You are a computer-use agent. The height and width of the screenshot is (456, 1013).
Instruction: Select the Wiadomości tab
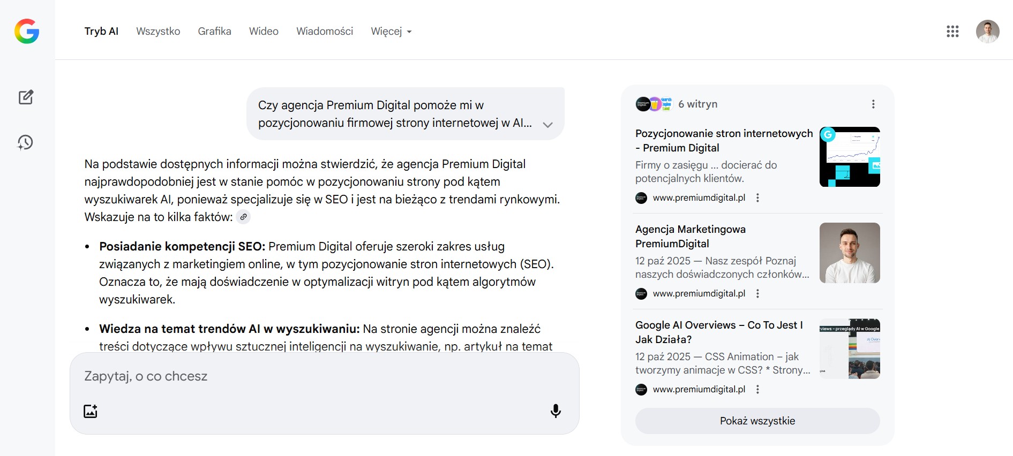click(325, 32)
